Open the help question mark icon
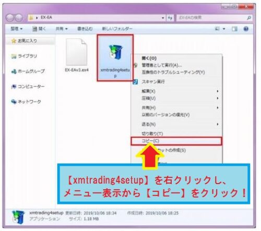This screenshot has width=261, height=231. pos(246,29)
